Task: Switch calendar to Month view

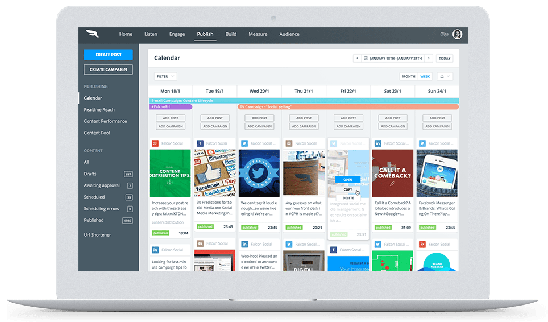Action: click(x=408, y=76)
